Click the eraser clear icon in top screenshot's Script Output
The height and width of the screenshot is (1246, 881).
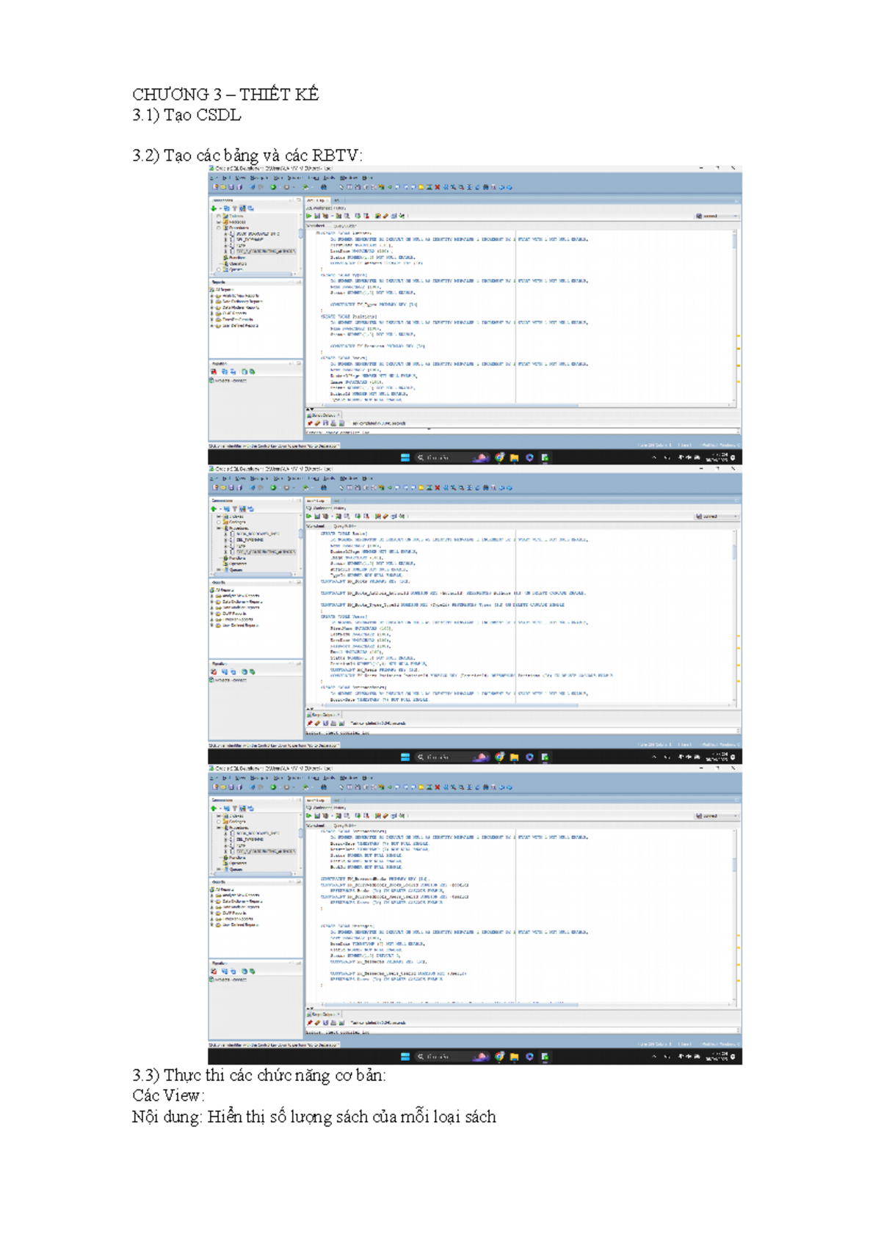tap(317, 423)
